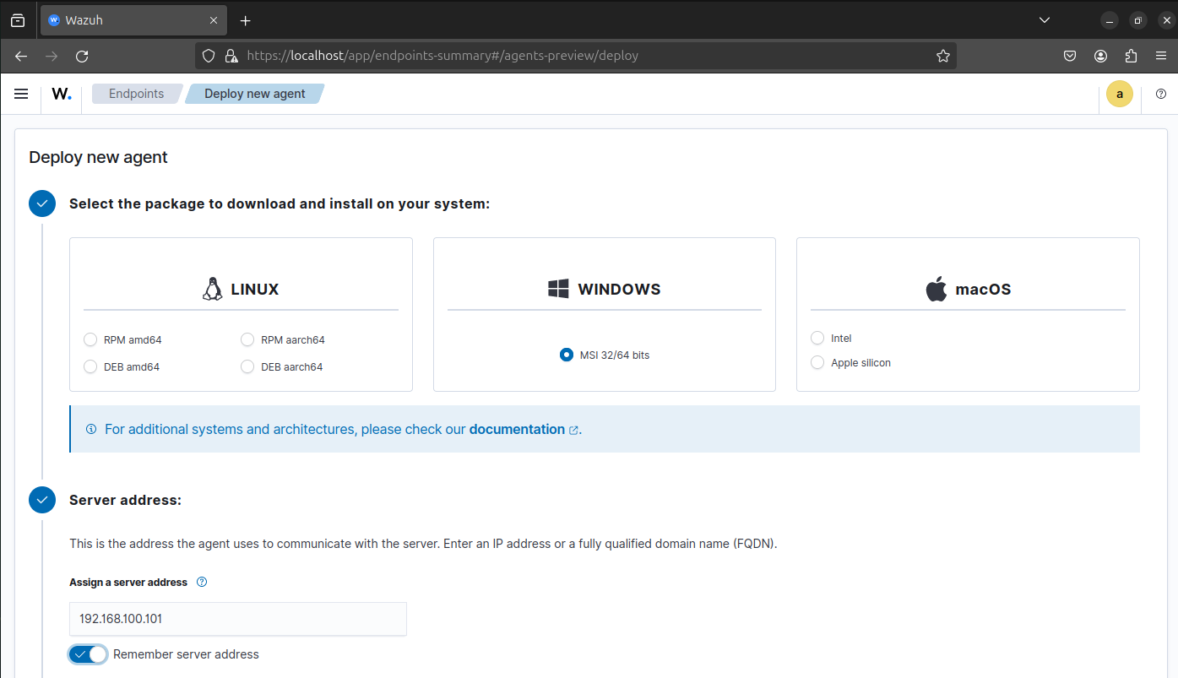Click the server address help tooltip icon
This screenshot has width=1178, height=678.
pos(202,582)
